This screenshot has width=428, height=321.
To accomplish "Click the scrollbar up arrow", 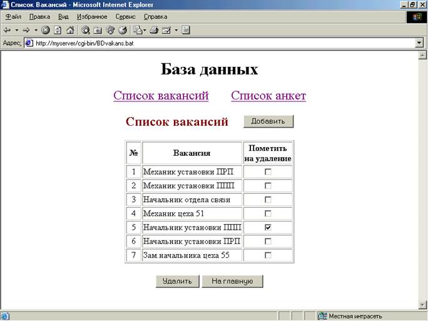I will (422, 56).
